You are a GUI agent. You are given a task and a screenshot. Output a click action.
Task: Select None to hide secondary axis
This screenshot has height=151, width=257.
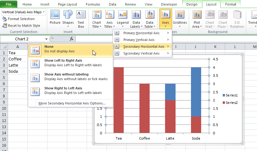point(70,50)
